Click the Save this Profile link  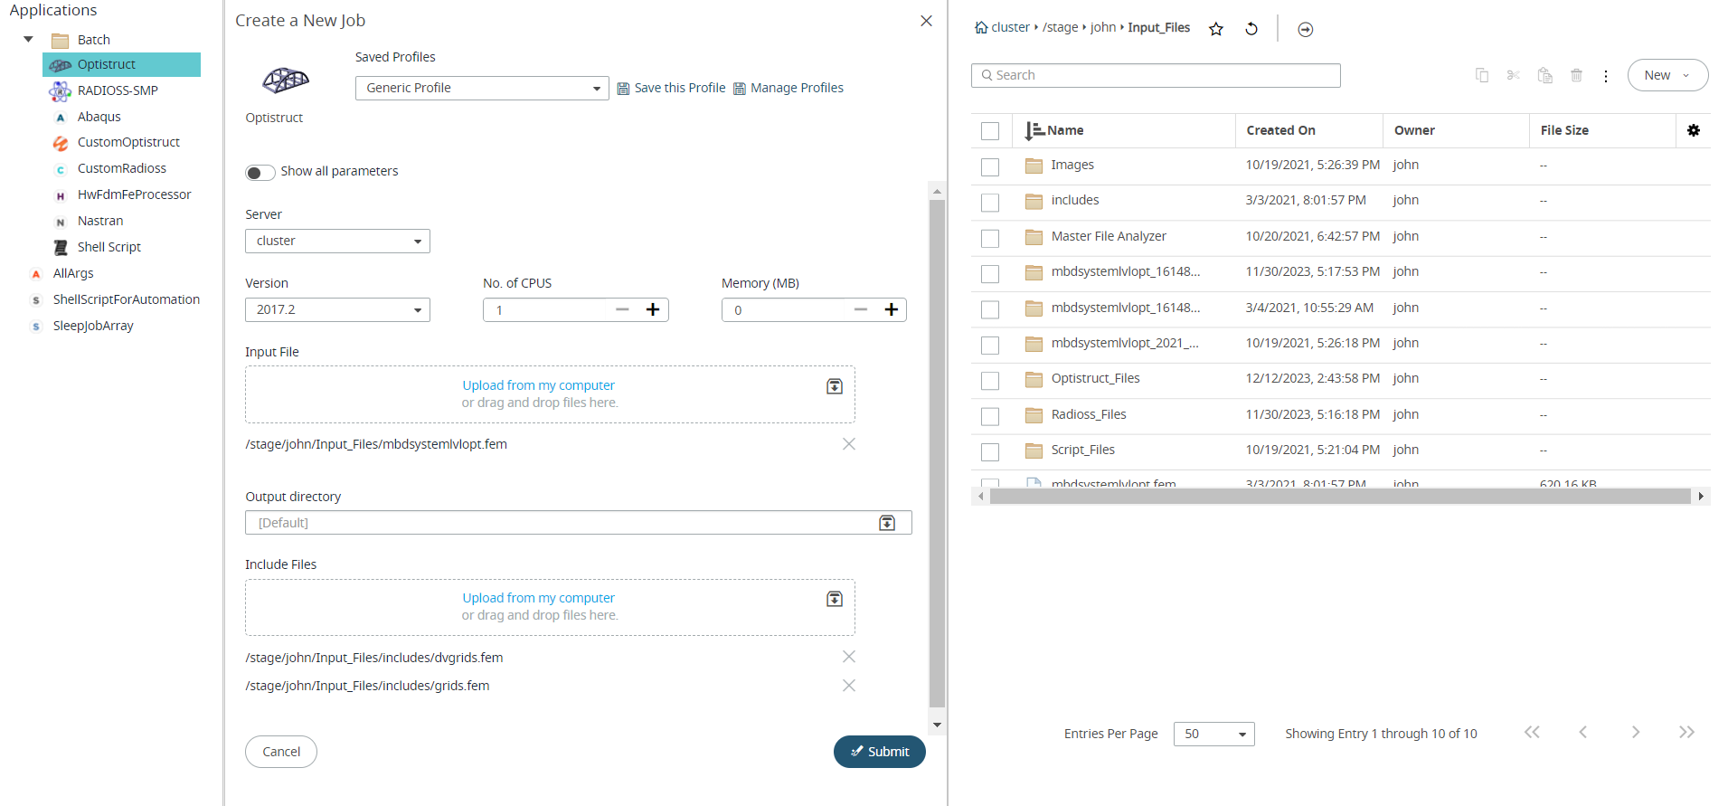(x=672, y=88)
